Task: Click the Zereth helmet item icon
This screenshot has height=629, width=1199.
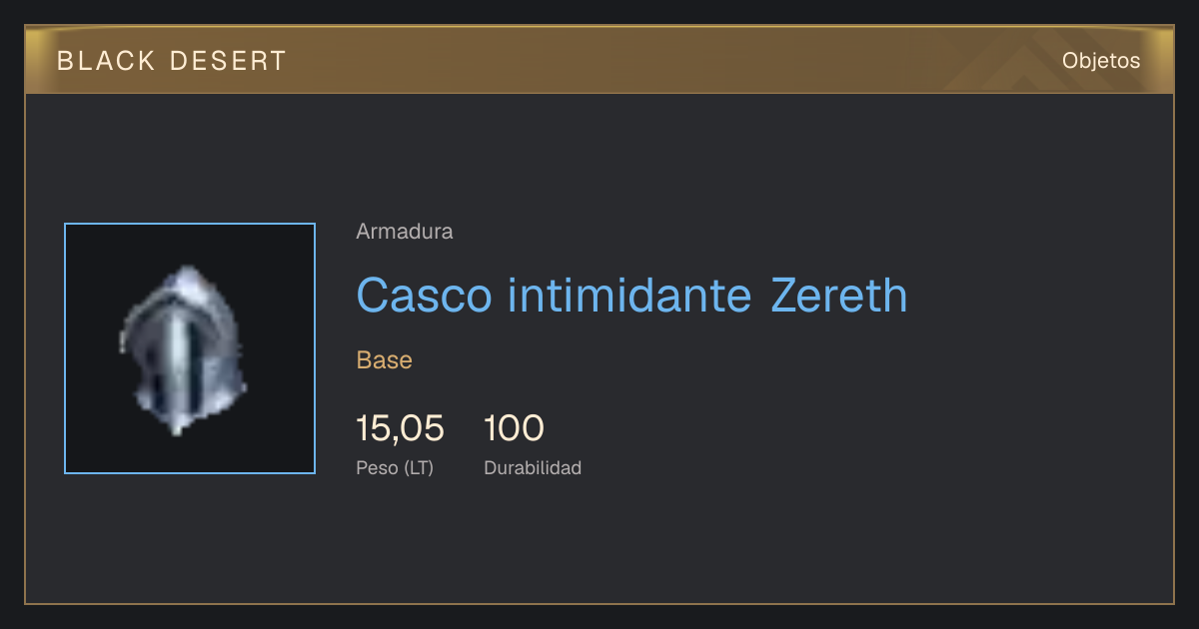Action: pyautogui.click(x=183, y=349)
